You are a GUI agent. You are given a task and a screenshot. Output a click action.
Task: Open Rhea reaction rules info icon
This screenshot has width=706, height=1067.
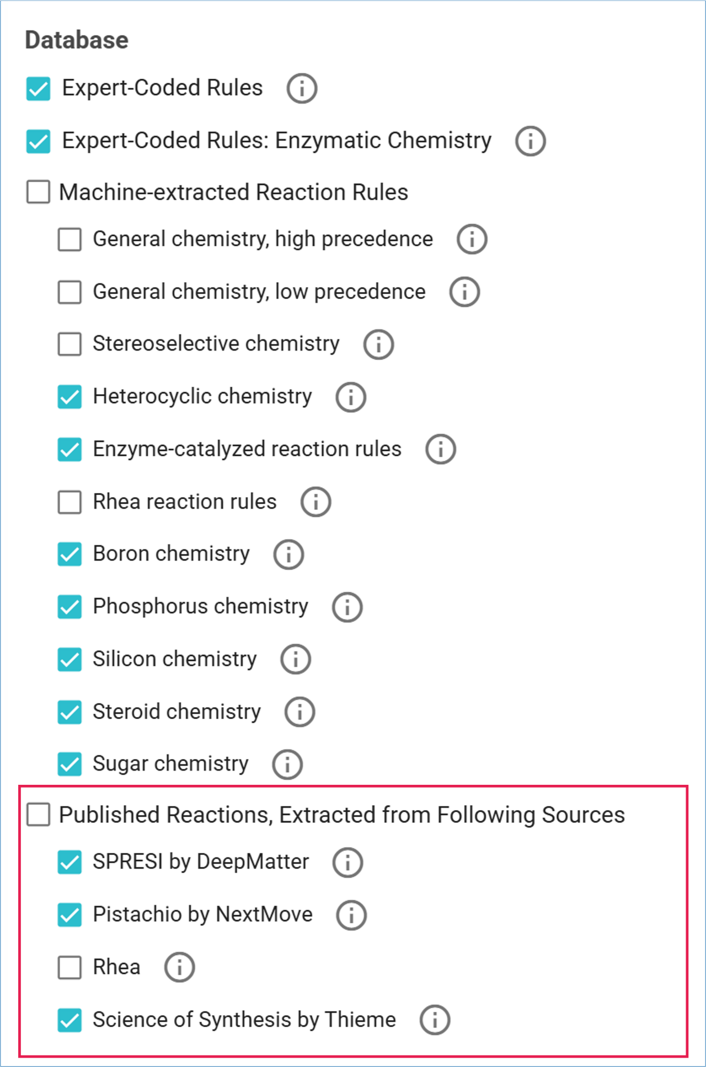pos(315,502)
